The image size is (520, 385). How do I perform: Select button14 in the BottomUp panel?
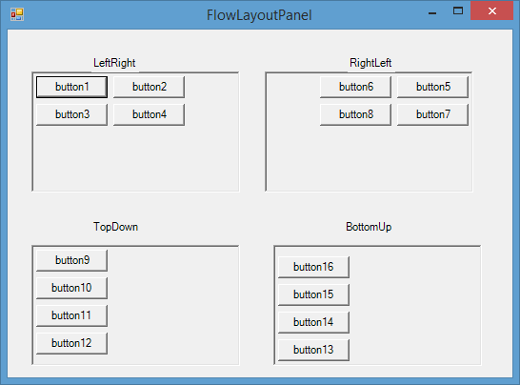[313, 322]
